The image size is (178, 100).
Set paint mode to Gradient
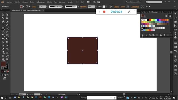coord(5,71)
